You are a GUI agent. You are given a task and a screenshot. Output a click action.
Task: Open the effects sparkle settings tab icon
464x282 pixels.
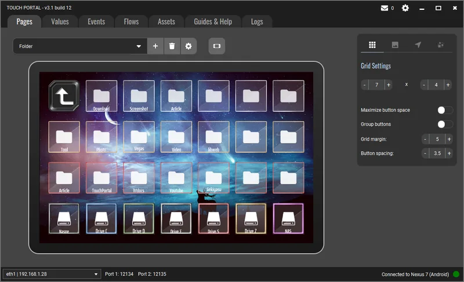coord(440,45)
